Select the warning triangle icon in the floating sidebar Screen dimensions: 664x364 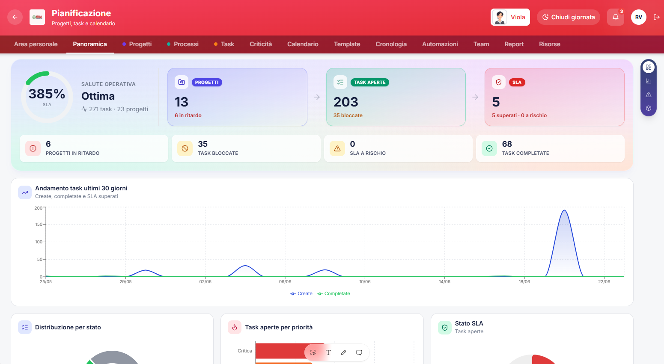point(649,95)
